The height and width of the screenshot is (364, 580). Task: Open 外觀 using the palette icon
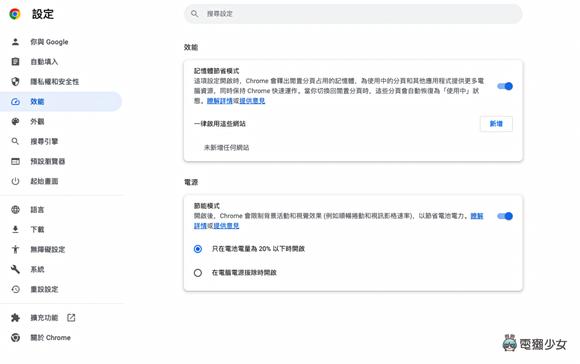coord(15,121)
